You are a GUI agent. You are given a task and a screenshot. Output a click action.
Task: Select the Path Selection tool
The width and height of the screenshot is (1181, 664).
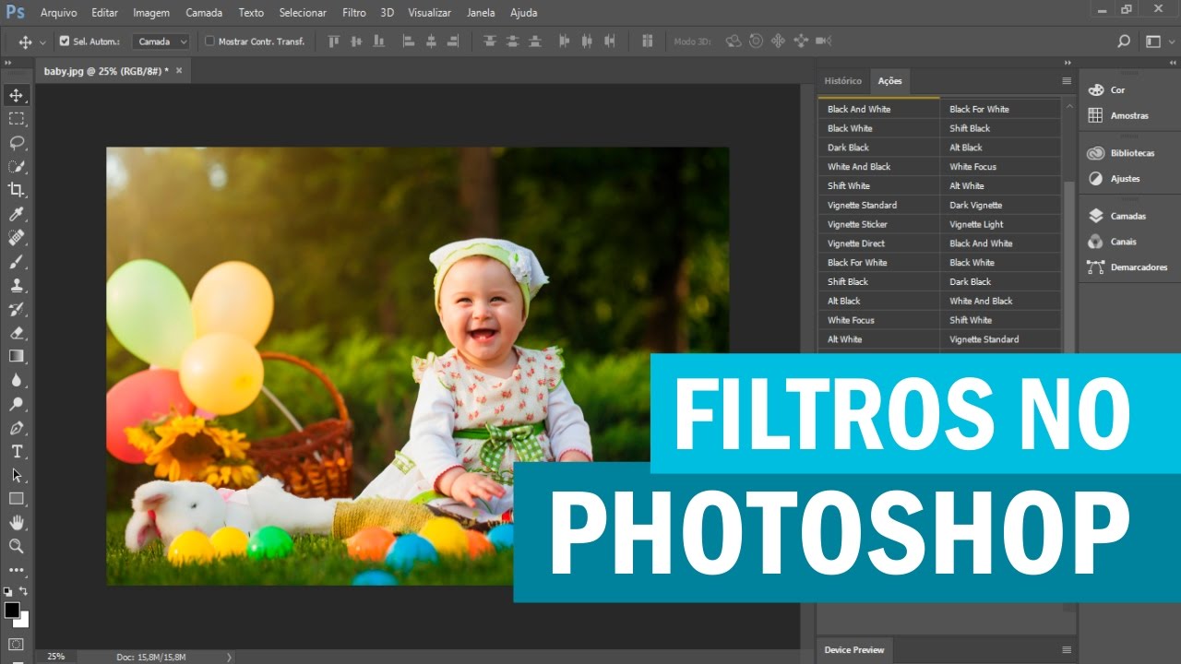point(17,475)
